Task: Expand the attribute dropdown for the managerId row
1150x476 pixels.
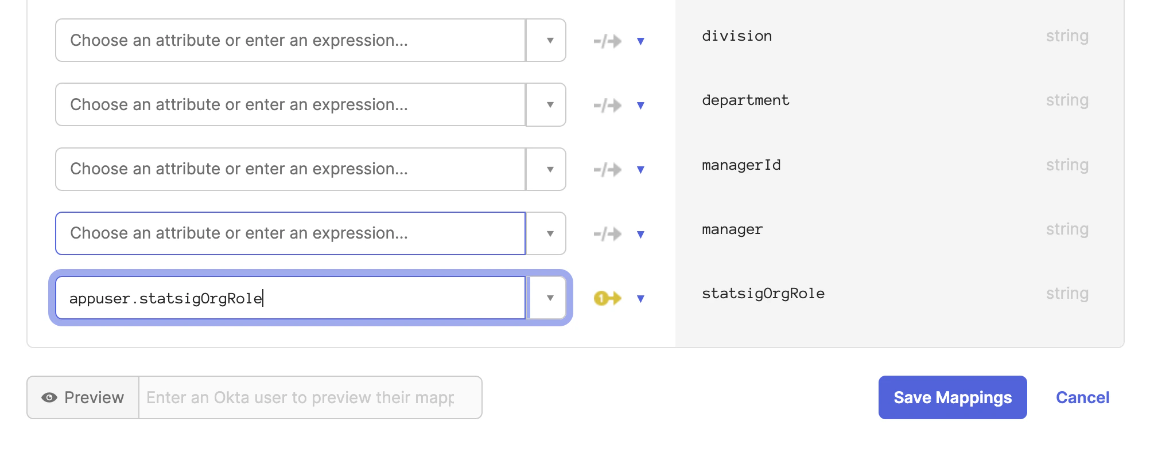Action: click(549, 169)
